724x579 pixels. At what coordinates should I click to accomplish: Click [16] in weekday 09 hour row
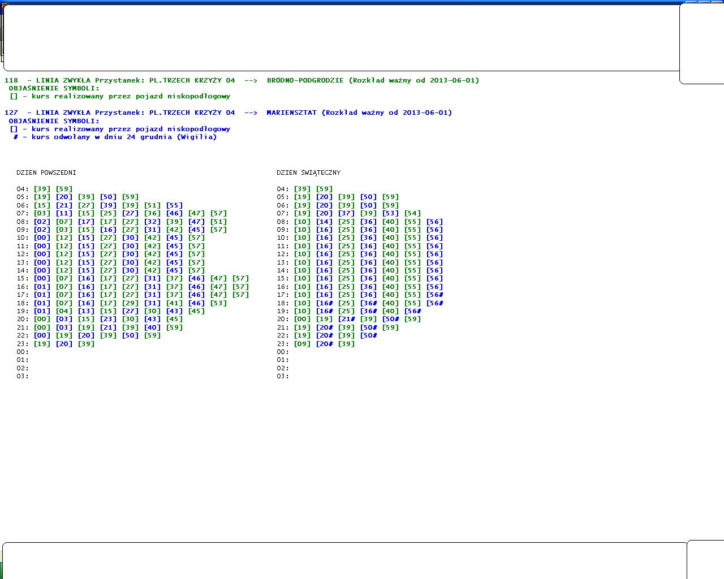click(109, 230)
